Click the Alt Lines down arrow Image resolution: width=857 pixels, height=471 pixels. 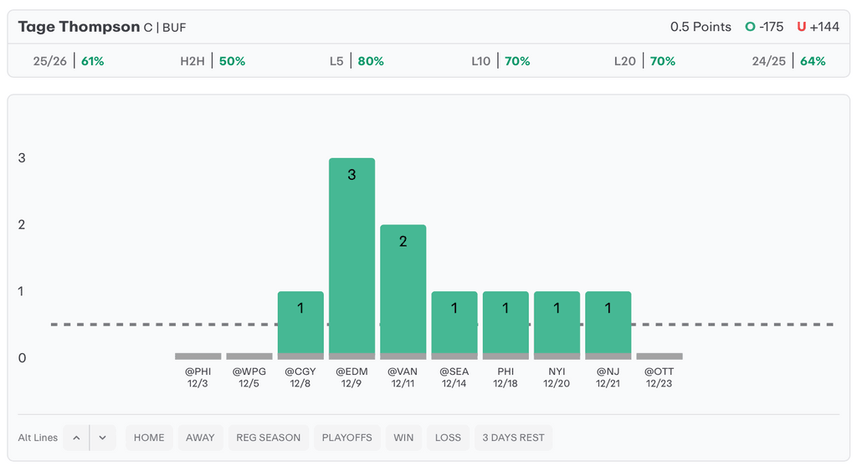(102, 438)
